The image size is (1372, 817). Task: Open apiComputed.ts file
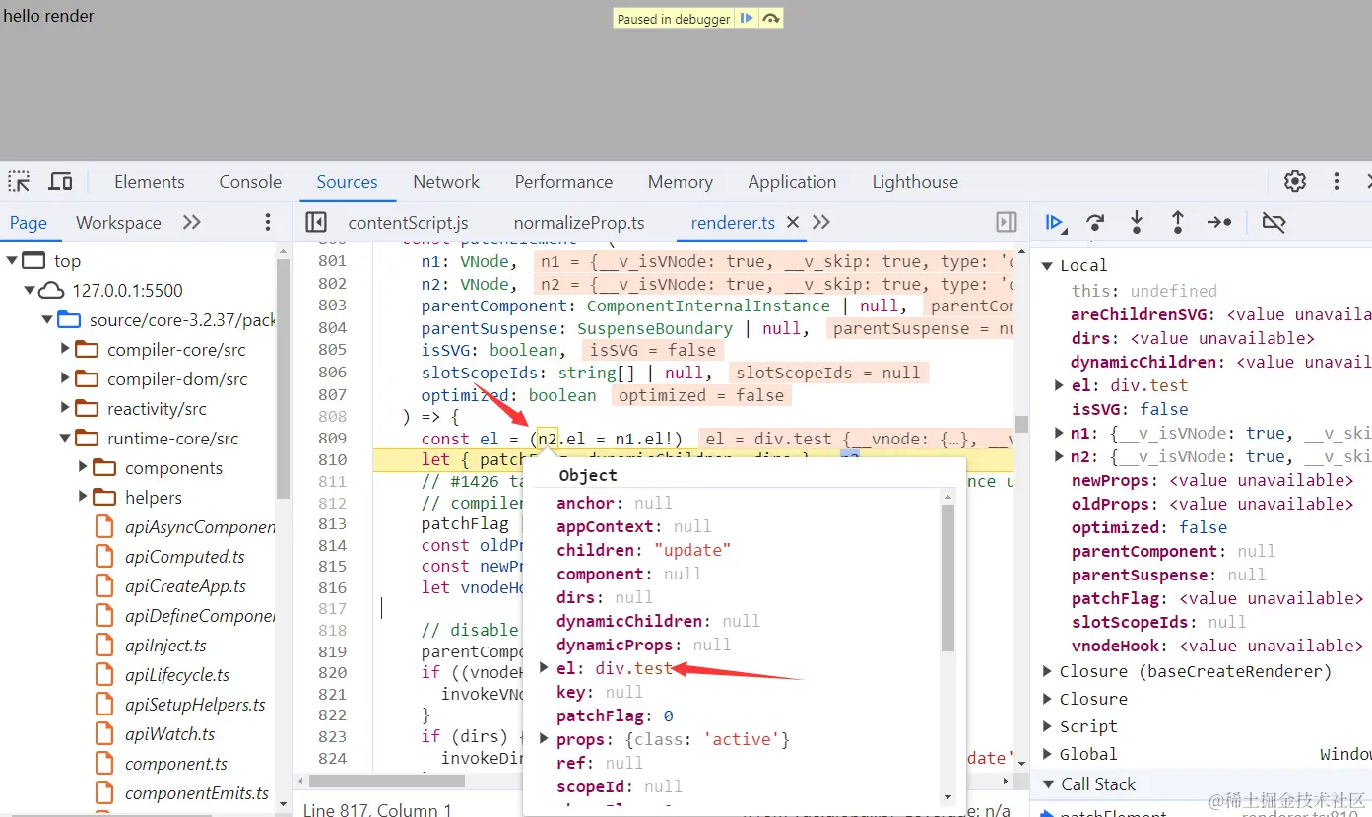[184, 557]
